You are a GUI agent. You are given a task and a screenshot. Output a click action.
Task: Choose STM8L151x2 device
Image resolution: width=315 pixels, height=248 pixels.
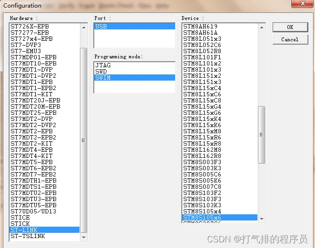click(x=220, y=76)
